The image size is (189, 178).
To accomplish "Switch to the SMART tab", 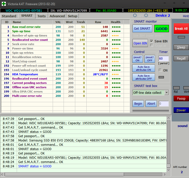I will tap(27, 16).
